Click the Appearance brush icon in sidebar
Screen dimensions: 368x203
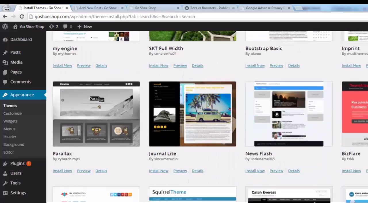click(x=5, y=95)
